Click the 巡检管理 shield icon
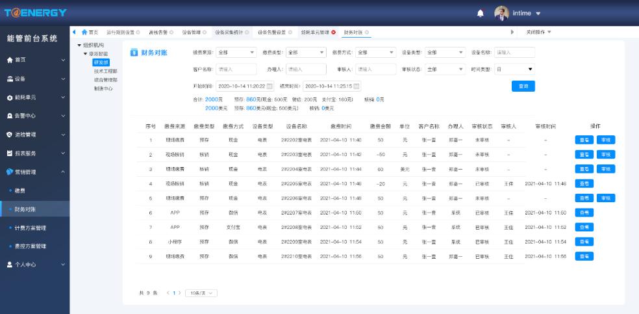639x314 pixels. pyautogui.click(x=10, y=135)
